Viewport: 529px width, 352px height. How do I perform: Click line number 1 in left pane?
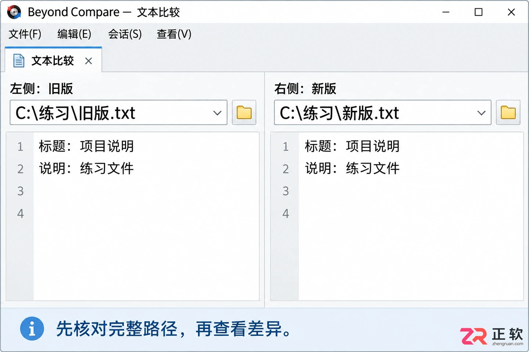coord(21,147)
